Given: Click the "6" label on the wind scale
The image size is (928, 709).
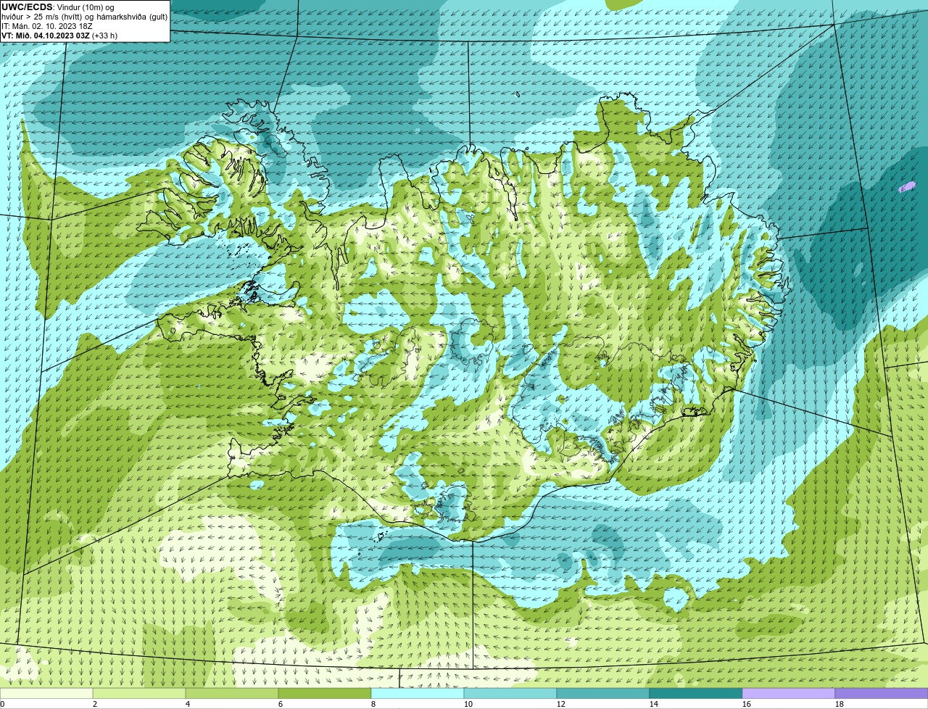Looking at the screenshot, I should click(x=281, y=704).
